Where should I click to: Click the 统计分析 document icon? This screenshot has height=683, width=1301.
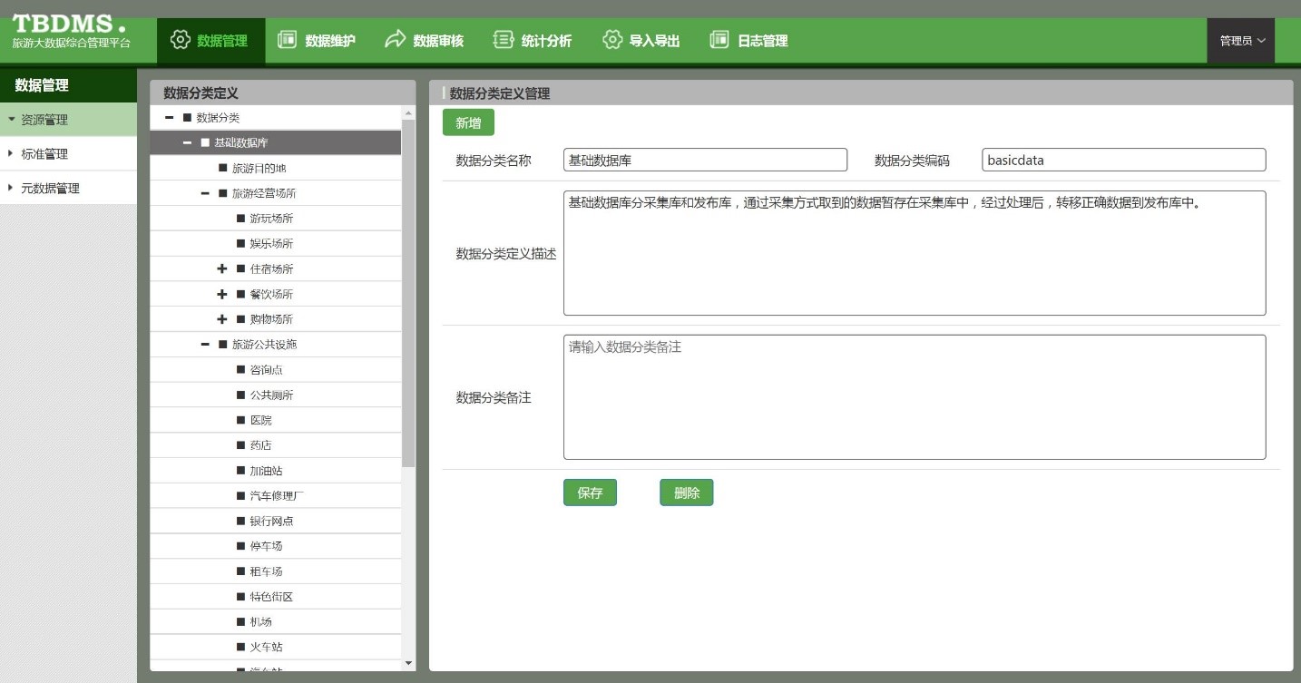[x=503, y=40]
